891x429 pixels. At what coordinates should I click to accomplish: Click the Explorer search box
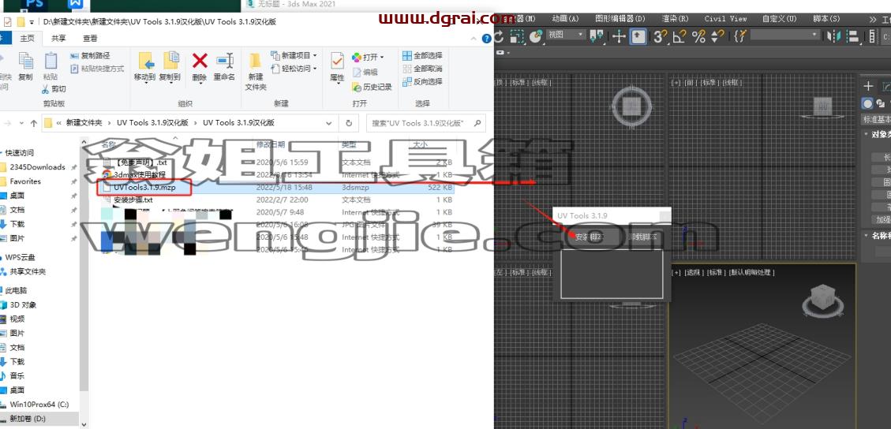tap(425, 123)
